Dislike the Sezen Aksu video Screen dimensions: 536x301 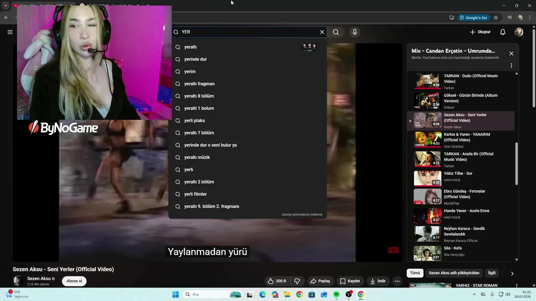point(297,281)
